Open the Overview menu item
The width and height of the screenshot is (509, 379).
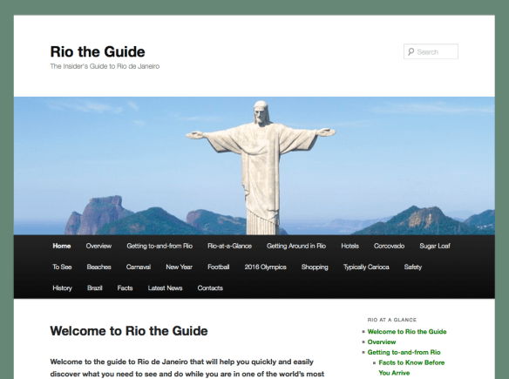[x=98, y=246]
